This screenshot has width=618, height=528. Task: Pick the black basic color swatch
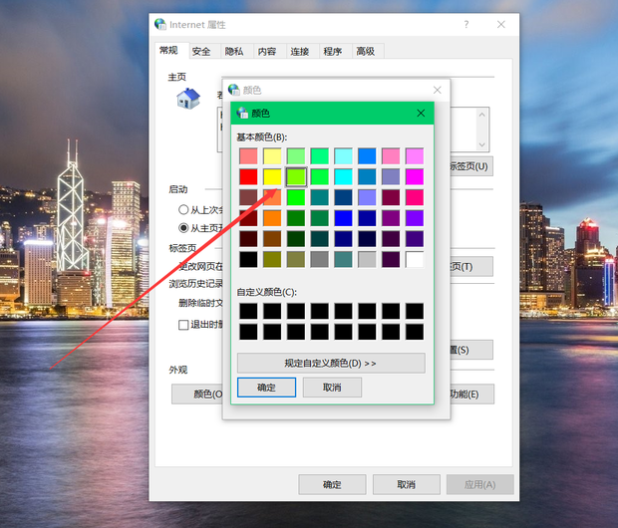tap(248, 260)
